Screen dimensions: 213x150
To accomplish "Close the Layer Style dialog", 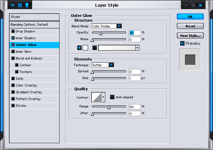I will (x=200, y=5).
